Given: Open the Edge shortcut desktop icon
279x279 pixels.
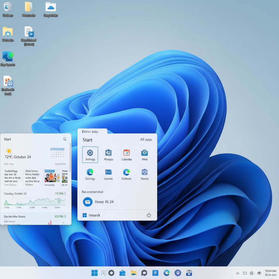Looking at the screenshot, I should coord(8,59).
